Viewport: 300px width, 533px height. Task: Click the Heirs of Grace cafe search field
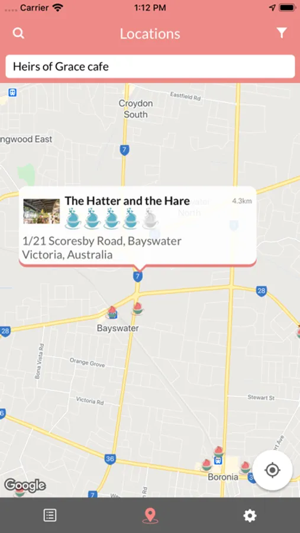click(150, 66)
